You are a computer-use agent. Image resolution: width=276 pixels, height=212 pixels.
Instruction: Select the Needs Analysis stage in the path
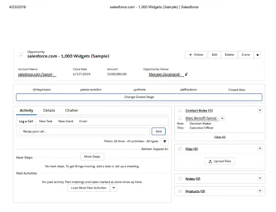click(91, 90)
